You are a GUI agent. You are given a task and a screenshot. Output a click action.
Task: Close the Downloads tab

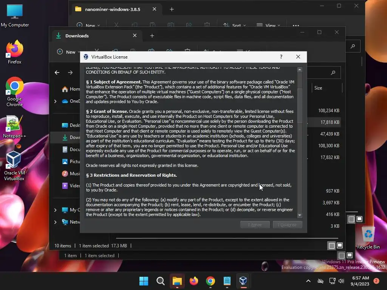pyautogui.click(x=135, y=35)
